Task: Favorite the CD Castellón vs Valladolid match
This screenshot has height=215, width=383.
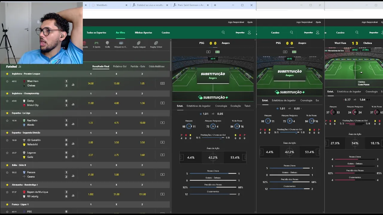Action: (x=7, y=140)
